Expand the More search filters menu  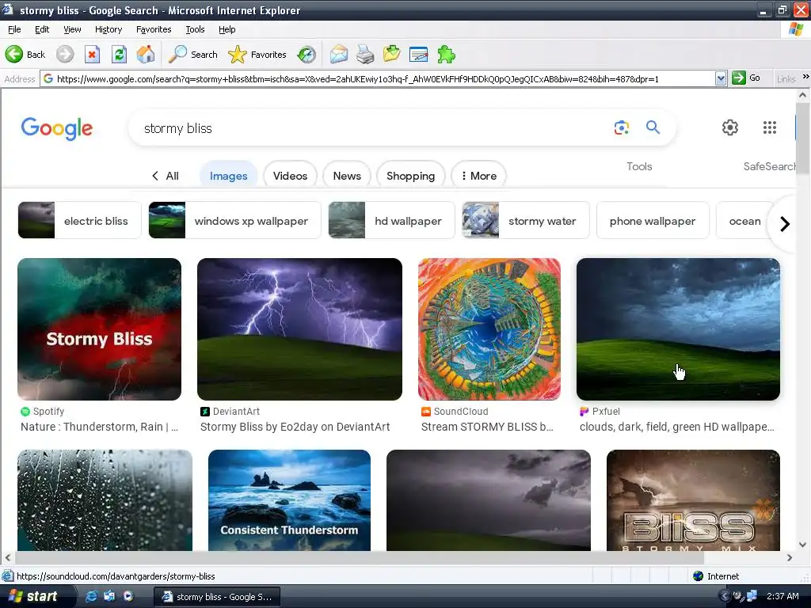(478, 176)
